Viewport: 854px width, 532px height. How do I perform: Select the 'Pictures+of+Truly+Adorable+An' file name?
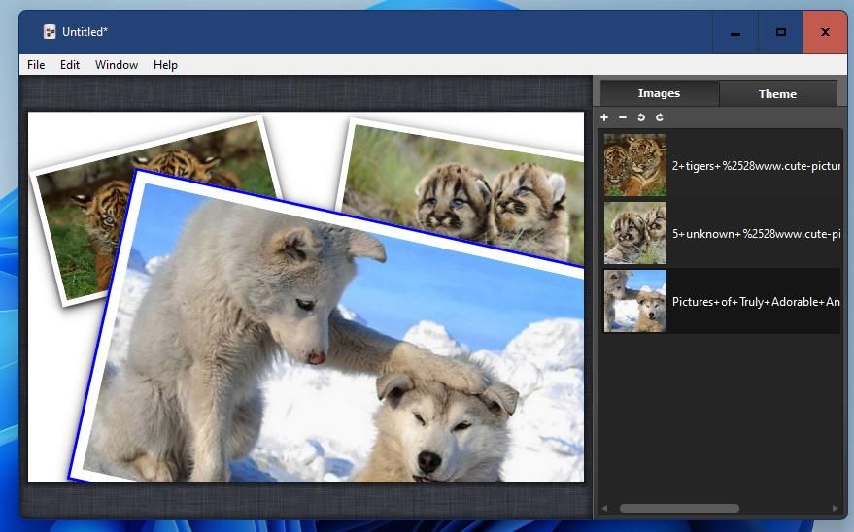(x=756, y=301)
